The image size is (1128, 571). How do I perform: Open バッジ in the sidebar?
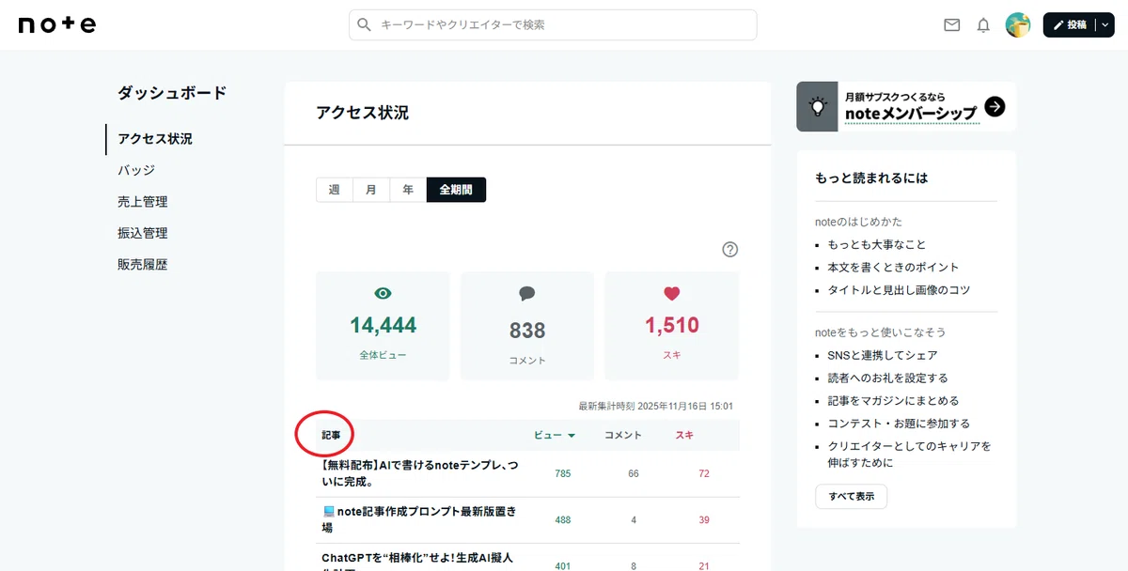point(136,170)
